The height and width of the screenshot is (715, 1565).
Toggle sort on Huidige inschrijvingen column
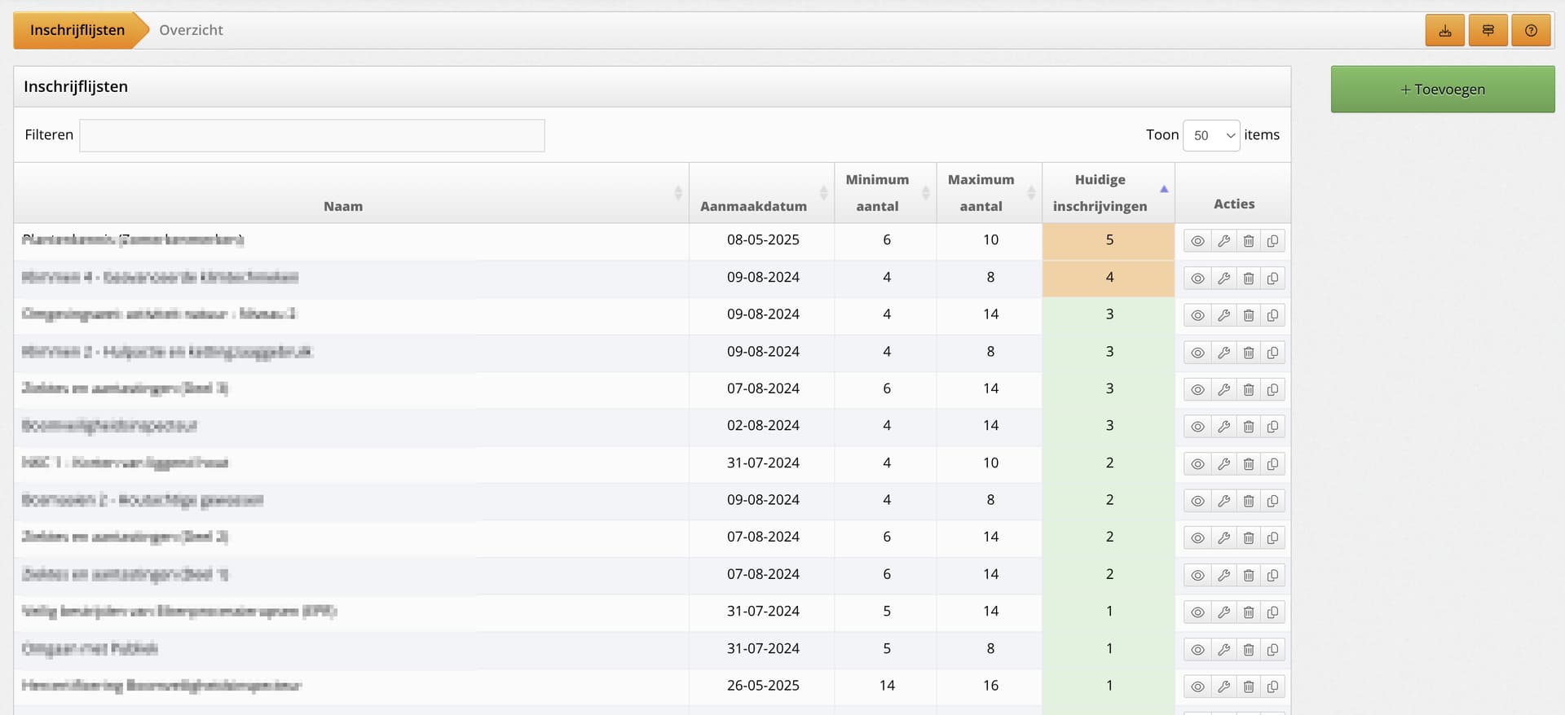tap(1109, 193)
